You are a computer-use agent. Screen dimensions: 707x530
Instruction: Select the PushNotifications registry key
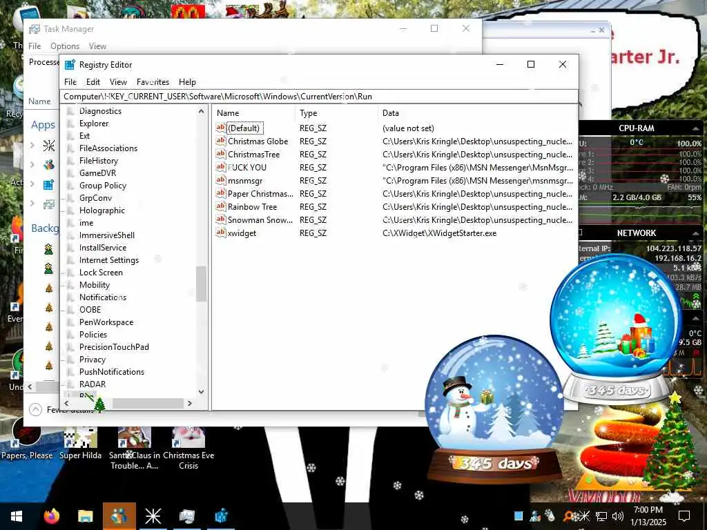(111, 372)
